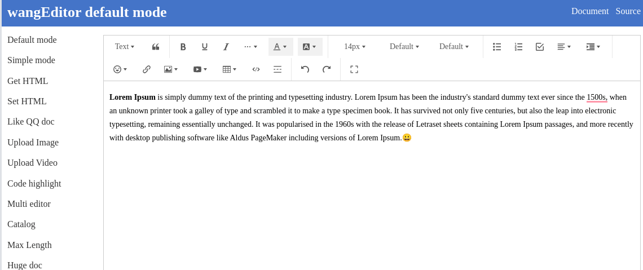Undo the last edit
Viewport: 643px width, 270px height.
(x=305, y=70)
